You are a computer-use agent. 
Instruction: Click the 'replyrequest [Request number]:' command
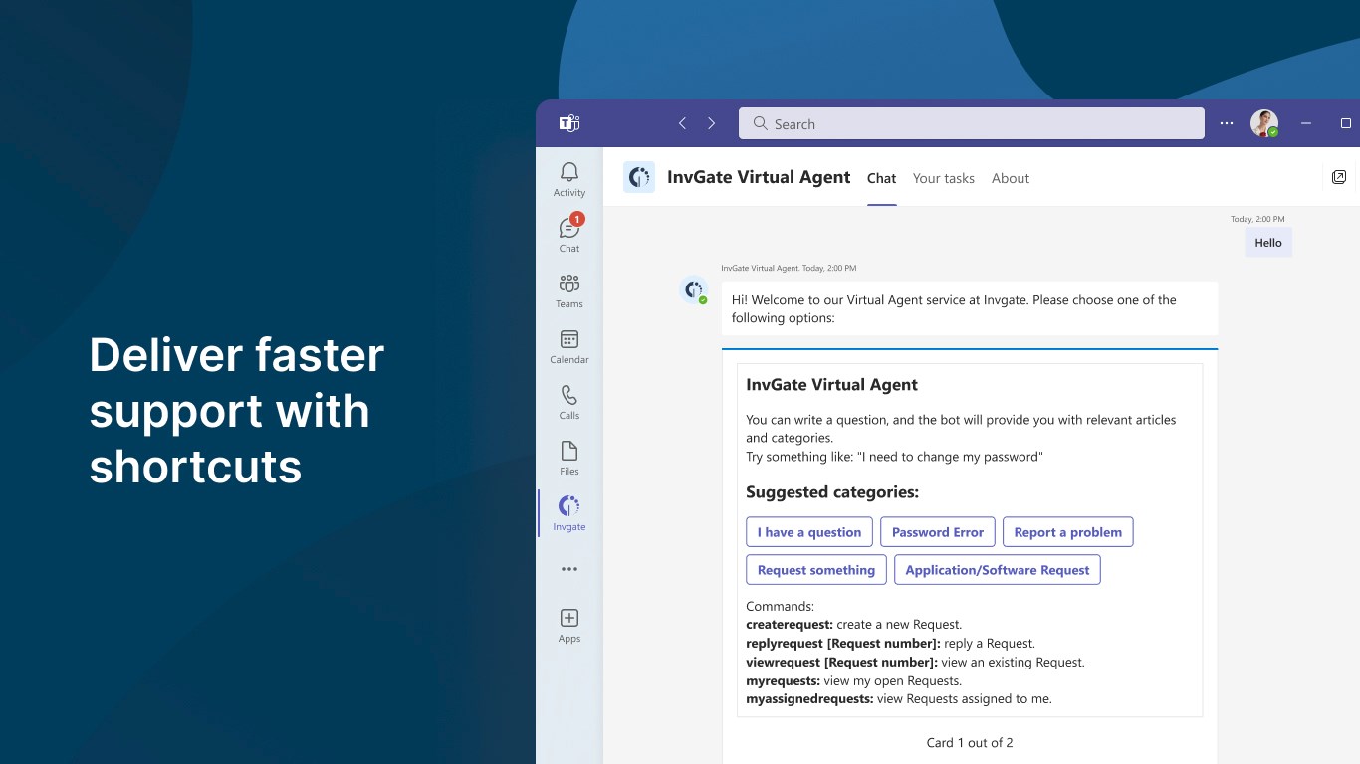(x=843, y=644)
